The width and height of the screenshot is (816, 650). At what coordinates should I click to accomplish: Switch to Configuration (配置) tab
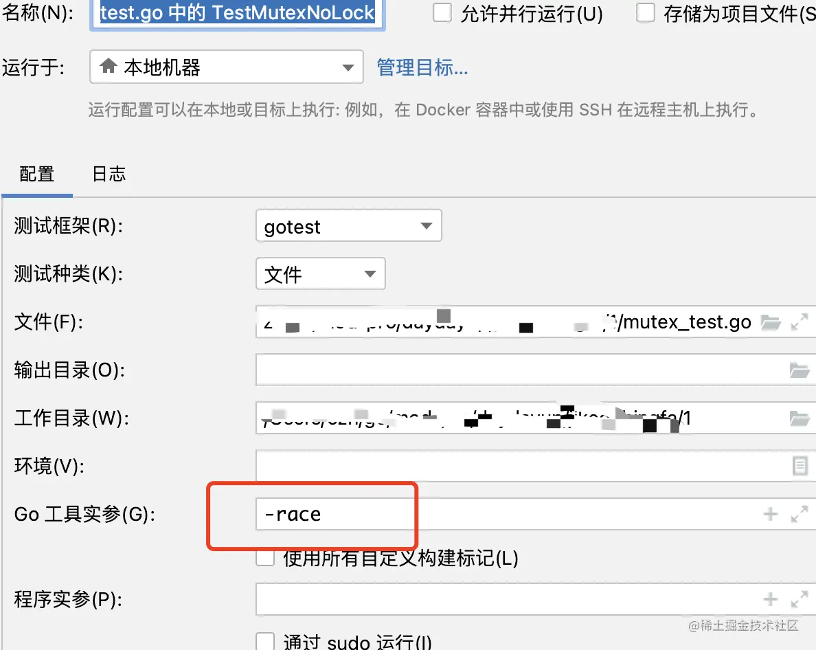[x=37, y=174]
